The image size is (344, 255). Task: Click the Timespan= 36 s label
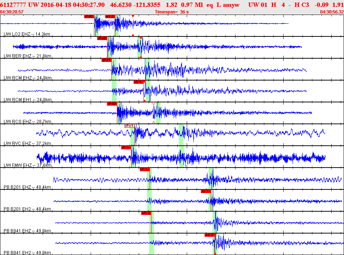click(172, 12)
